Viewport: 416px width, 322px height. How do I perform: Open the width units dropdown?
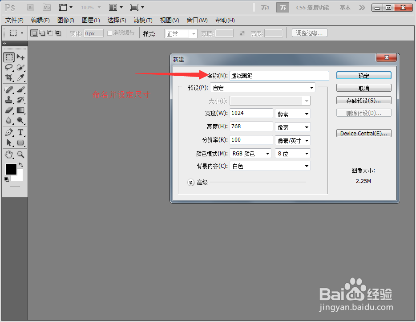coord(293,114)
